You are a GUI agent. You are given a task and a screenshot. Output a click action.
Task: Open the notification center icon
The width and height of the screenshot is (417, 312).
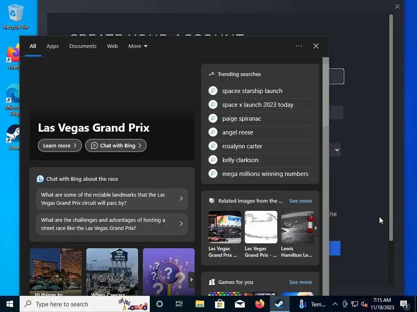(404, 304)
